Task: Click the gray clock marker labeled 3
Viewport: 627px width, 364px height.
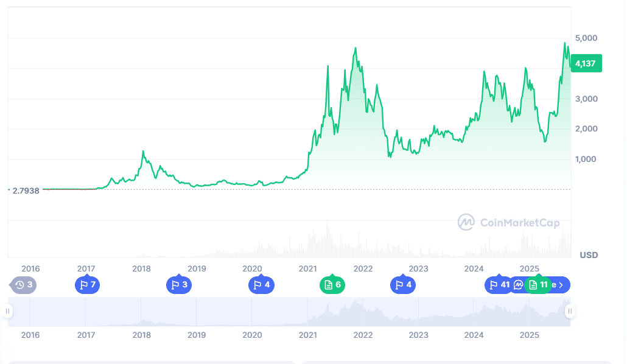Action: tap(23, 285)
